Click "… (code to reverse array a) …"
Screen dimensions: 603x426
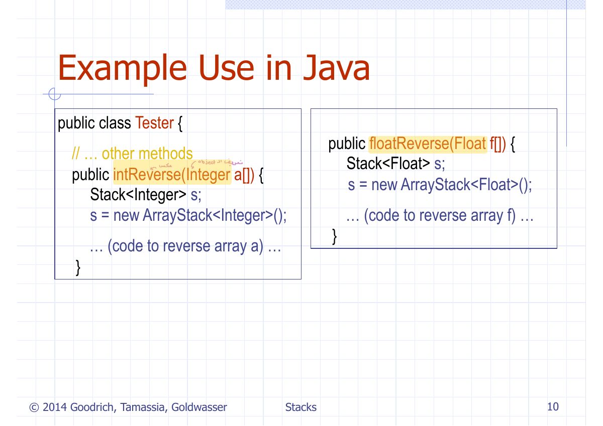185,246
